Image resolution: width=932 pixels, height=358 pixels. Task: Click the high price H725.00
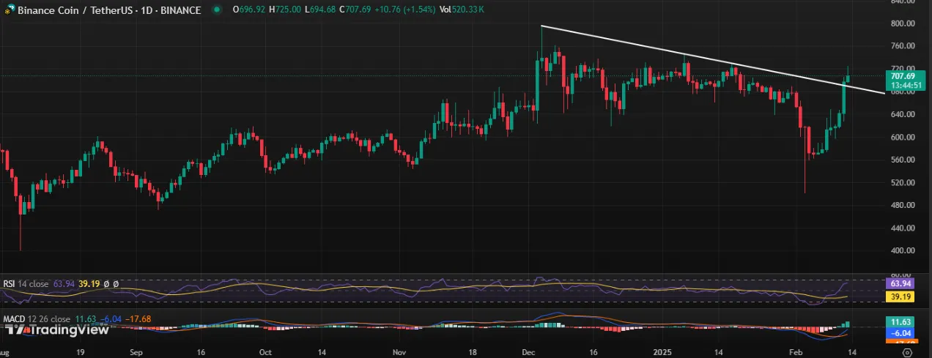point(285,10)
